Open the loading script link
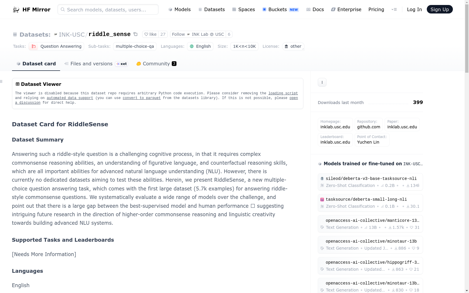 (x=283, y=93)
